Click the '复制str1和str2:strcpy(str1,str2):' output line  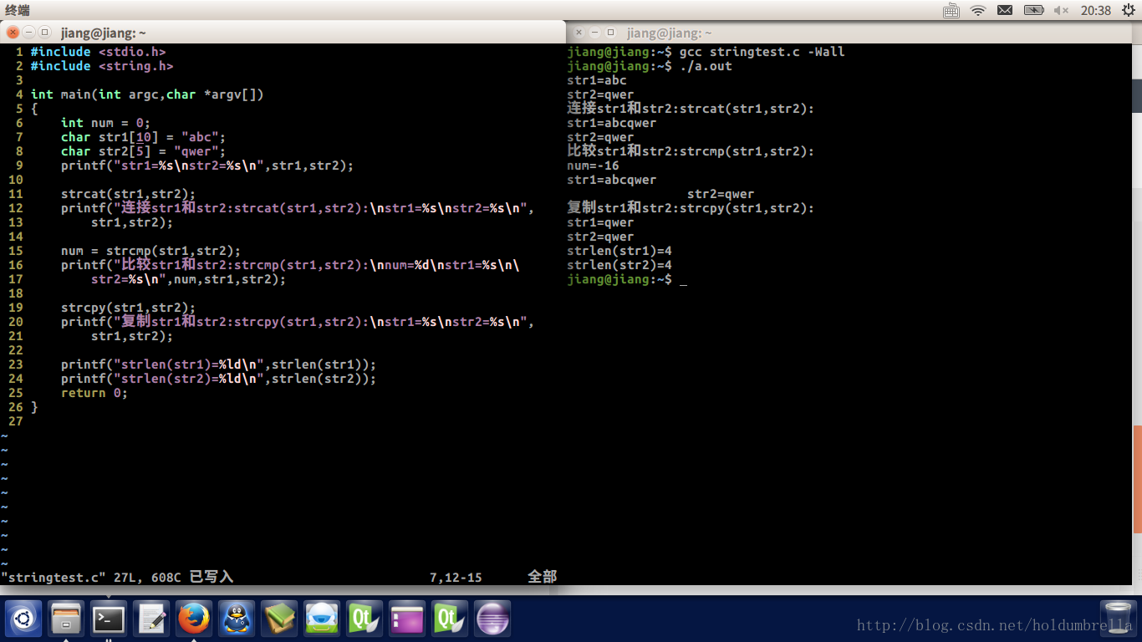[691, 208]
